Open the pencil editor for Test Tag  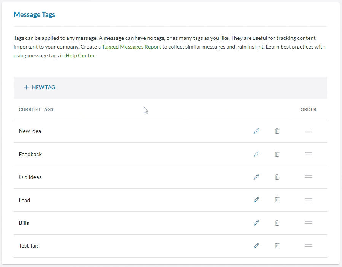pyautogui.click(x=256, y=246)
